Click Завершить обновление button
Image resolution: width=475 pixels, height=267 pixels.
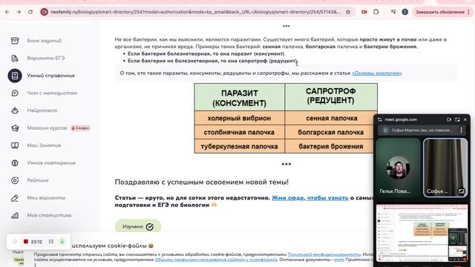pos(440,12)
